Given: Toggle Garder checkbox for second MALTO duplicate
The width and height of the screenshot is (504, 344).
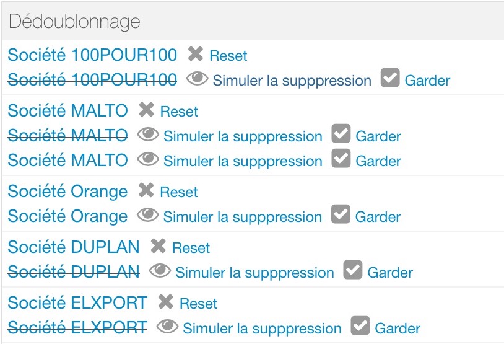Looking at the screenshot, I should point(341,158).
